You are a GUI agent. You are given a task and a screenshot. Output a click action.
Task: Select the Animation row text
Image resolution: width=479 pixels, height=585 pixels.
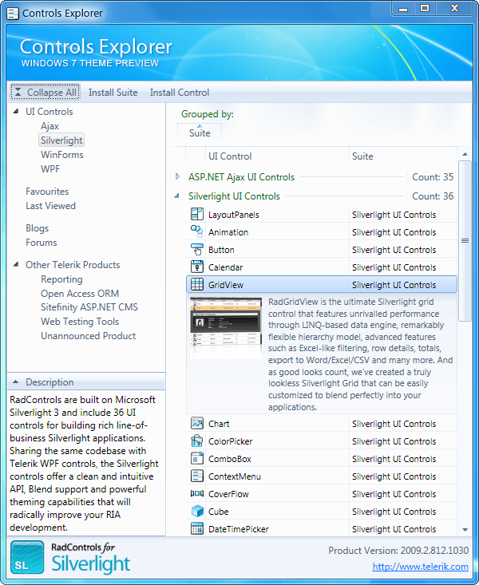click(228, 232)
